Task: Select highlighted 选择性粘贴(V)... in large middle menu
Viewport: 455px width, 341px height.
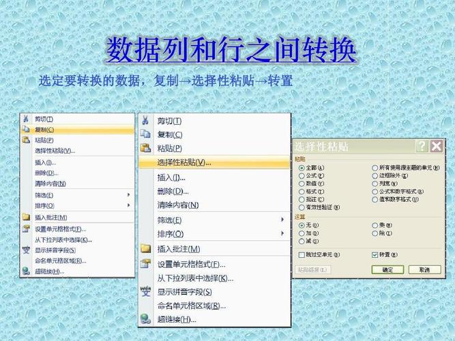Action: point(214,162)
